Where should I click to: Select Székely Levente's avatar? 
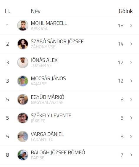23,118
